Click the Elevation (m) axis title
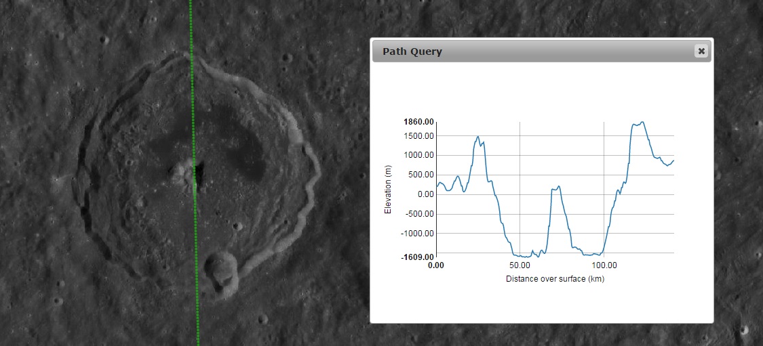 388,190
